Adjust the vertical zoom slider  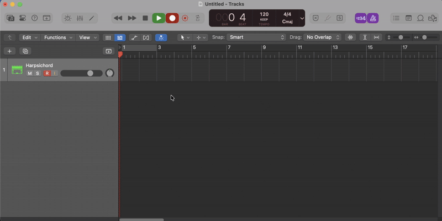click(402, 37)
